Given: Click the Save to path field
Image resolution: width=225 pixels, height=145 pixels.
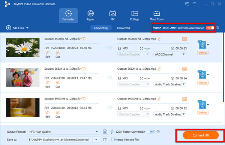Looking at the screenshot, I should coord(60,139).
